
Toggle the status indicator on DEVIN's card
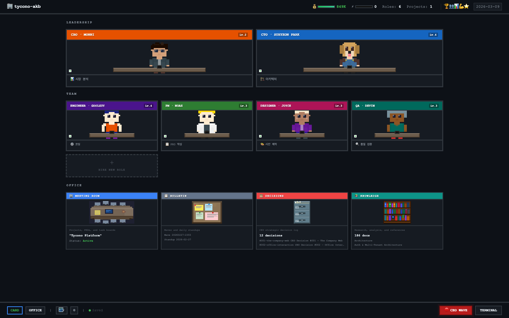click(x=355, y=135)
